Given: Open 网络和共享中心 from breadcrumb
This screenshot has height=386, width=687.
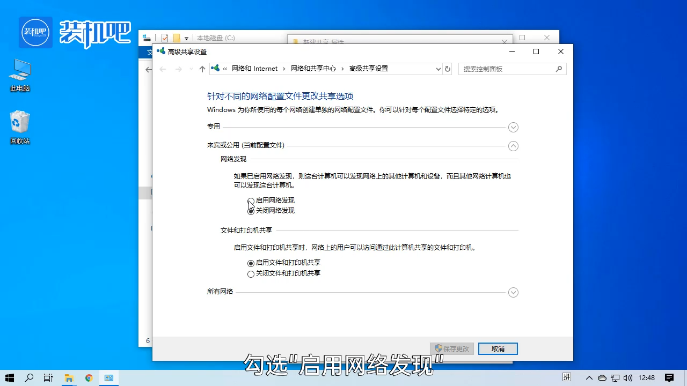Looking at the screenshot, I should pyautogui.click(x=312, y=69).
